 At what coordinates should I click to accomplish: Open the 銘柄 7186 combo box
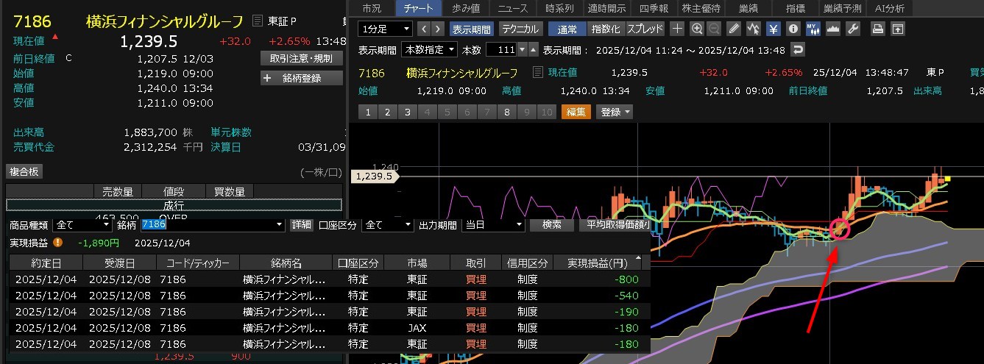tap(213, 224)
